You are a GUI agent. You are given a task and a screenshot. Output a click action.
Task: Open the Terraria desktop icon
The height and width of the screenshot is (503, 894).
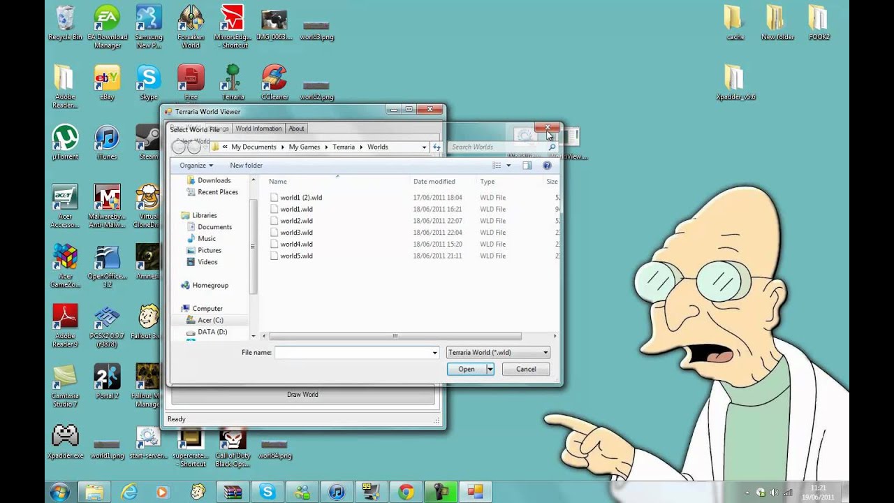pos(233,82)
